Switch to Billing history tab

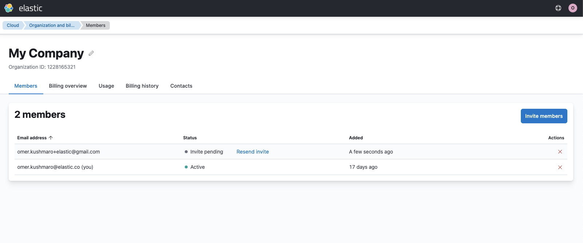click(x=142, y=86)
